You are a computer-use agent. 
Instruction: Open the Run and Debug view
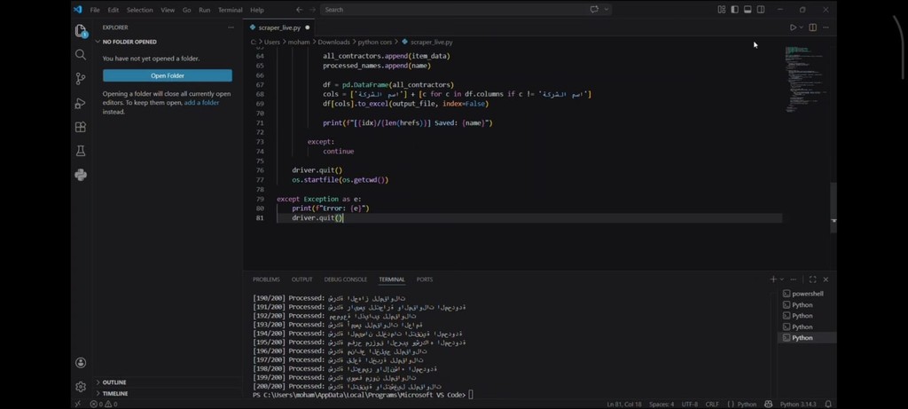point(81,103)
